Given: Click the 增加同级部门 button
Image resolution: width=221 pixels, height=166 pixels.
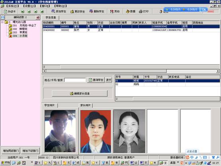Looking at the screenshot, I should 11,151.
